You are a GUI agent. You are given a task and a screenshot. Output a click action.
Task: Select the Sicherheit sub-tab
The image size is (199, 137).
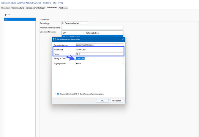(x=45, y=20)
